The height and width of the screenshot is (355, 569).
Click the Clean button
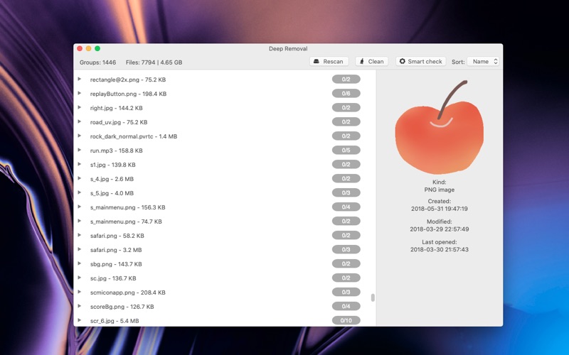(371, 62)
